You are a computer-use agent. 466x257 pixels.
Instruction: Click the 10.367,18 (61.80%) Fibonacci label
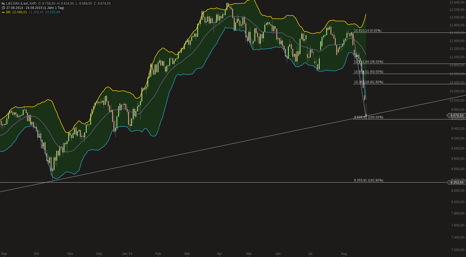(368, 82)
